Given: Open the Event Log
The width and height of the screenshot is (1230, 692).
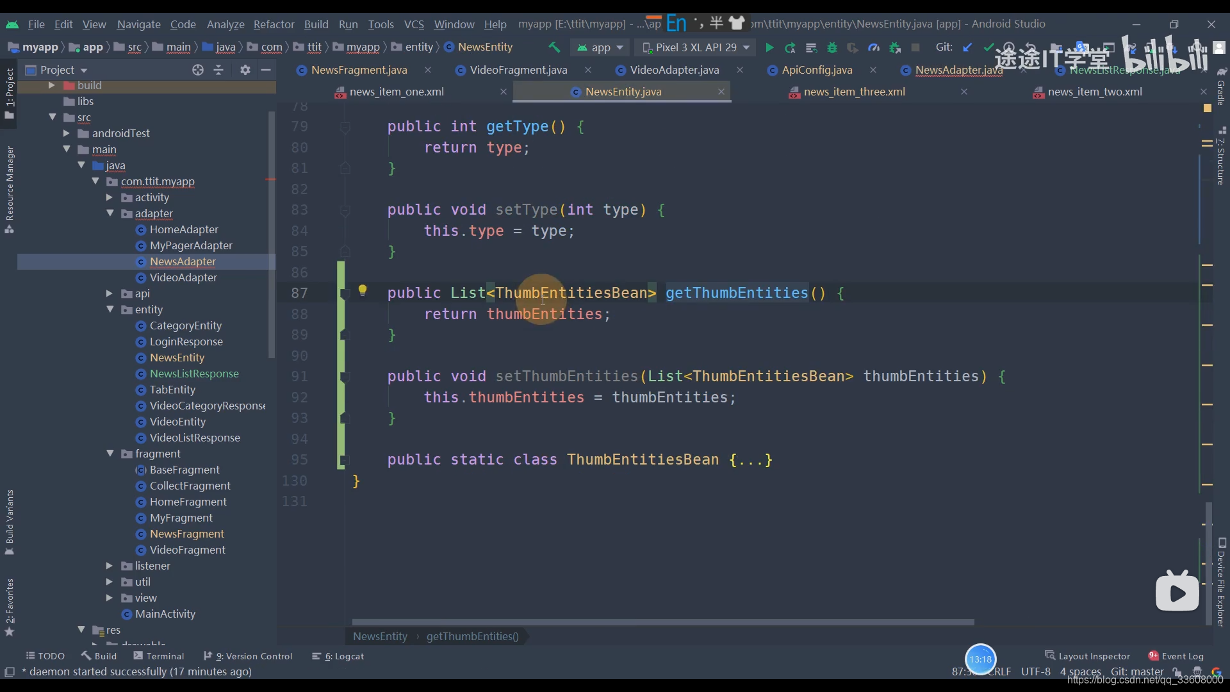Looking at the screenshot, I should tap(1176, 656).
